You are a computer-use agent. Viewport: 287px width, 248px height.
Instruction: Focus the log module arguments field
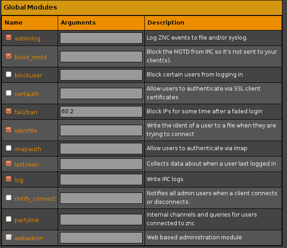(x=101, y=179)
